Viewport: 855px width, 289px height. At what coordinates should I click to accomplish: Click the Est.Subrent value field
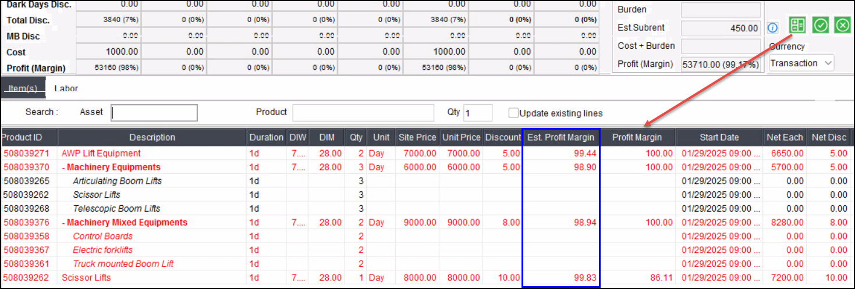[721, 28]
